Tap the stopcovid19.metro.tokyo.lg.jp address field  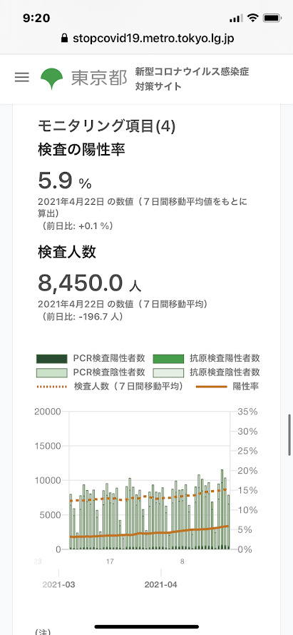tap(147, 39)
